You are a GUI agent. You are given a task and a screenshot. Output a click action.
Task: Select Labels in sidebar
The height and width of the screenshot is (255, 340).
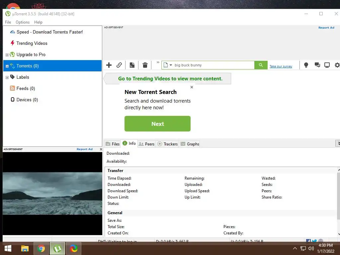[x=23, y=77]
